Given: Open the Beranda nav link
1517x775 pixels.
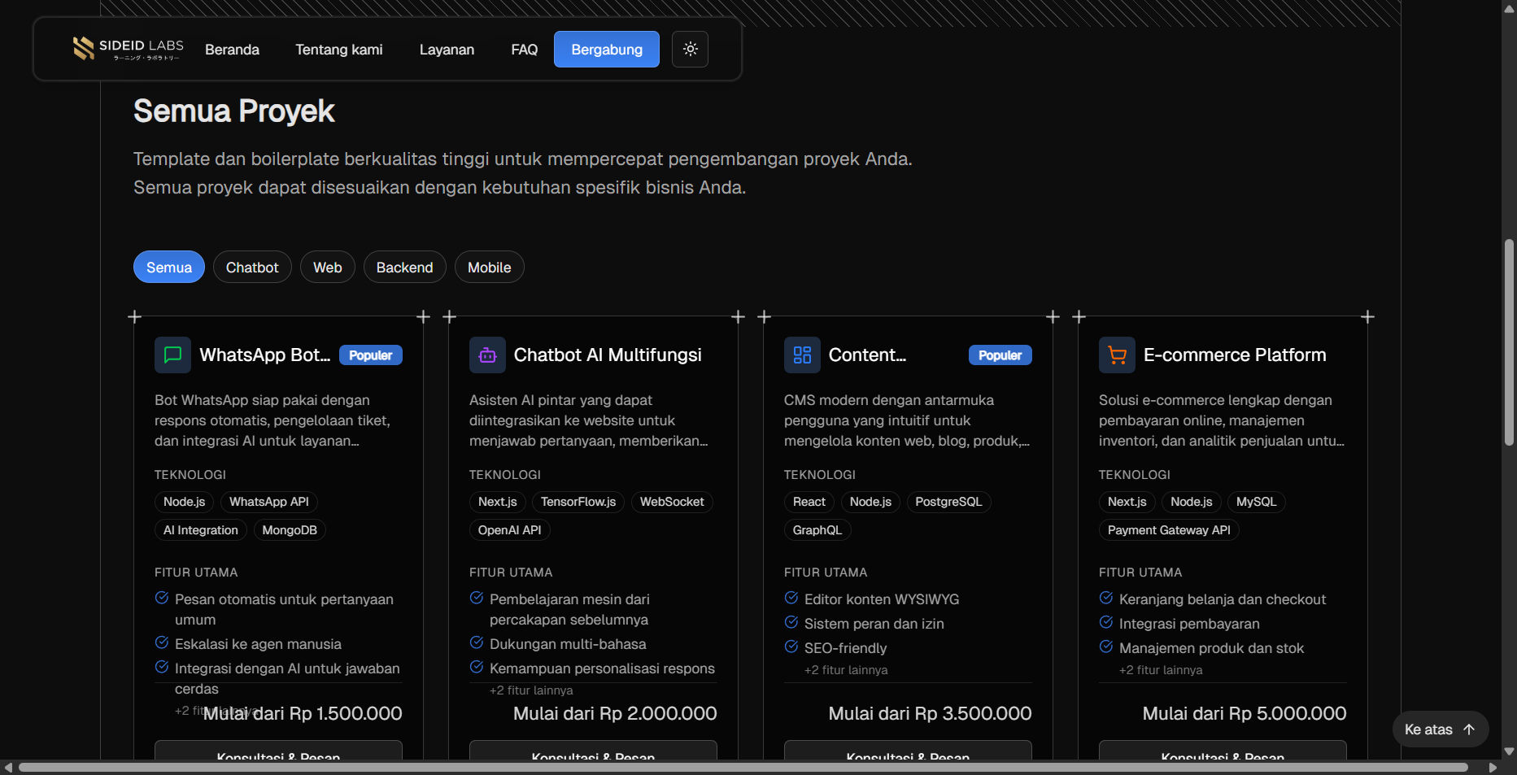Looking at the screenshot, I should point(232,50).
